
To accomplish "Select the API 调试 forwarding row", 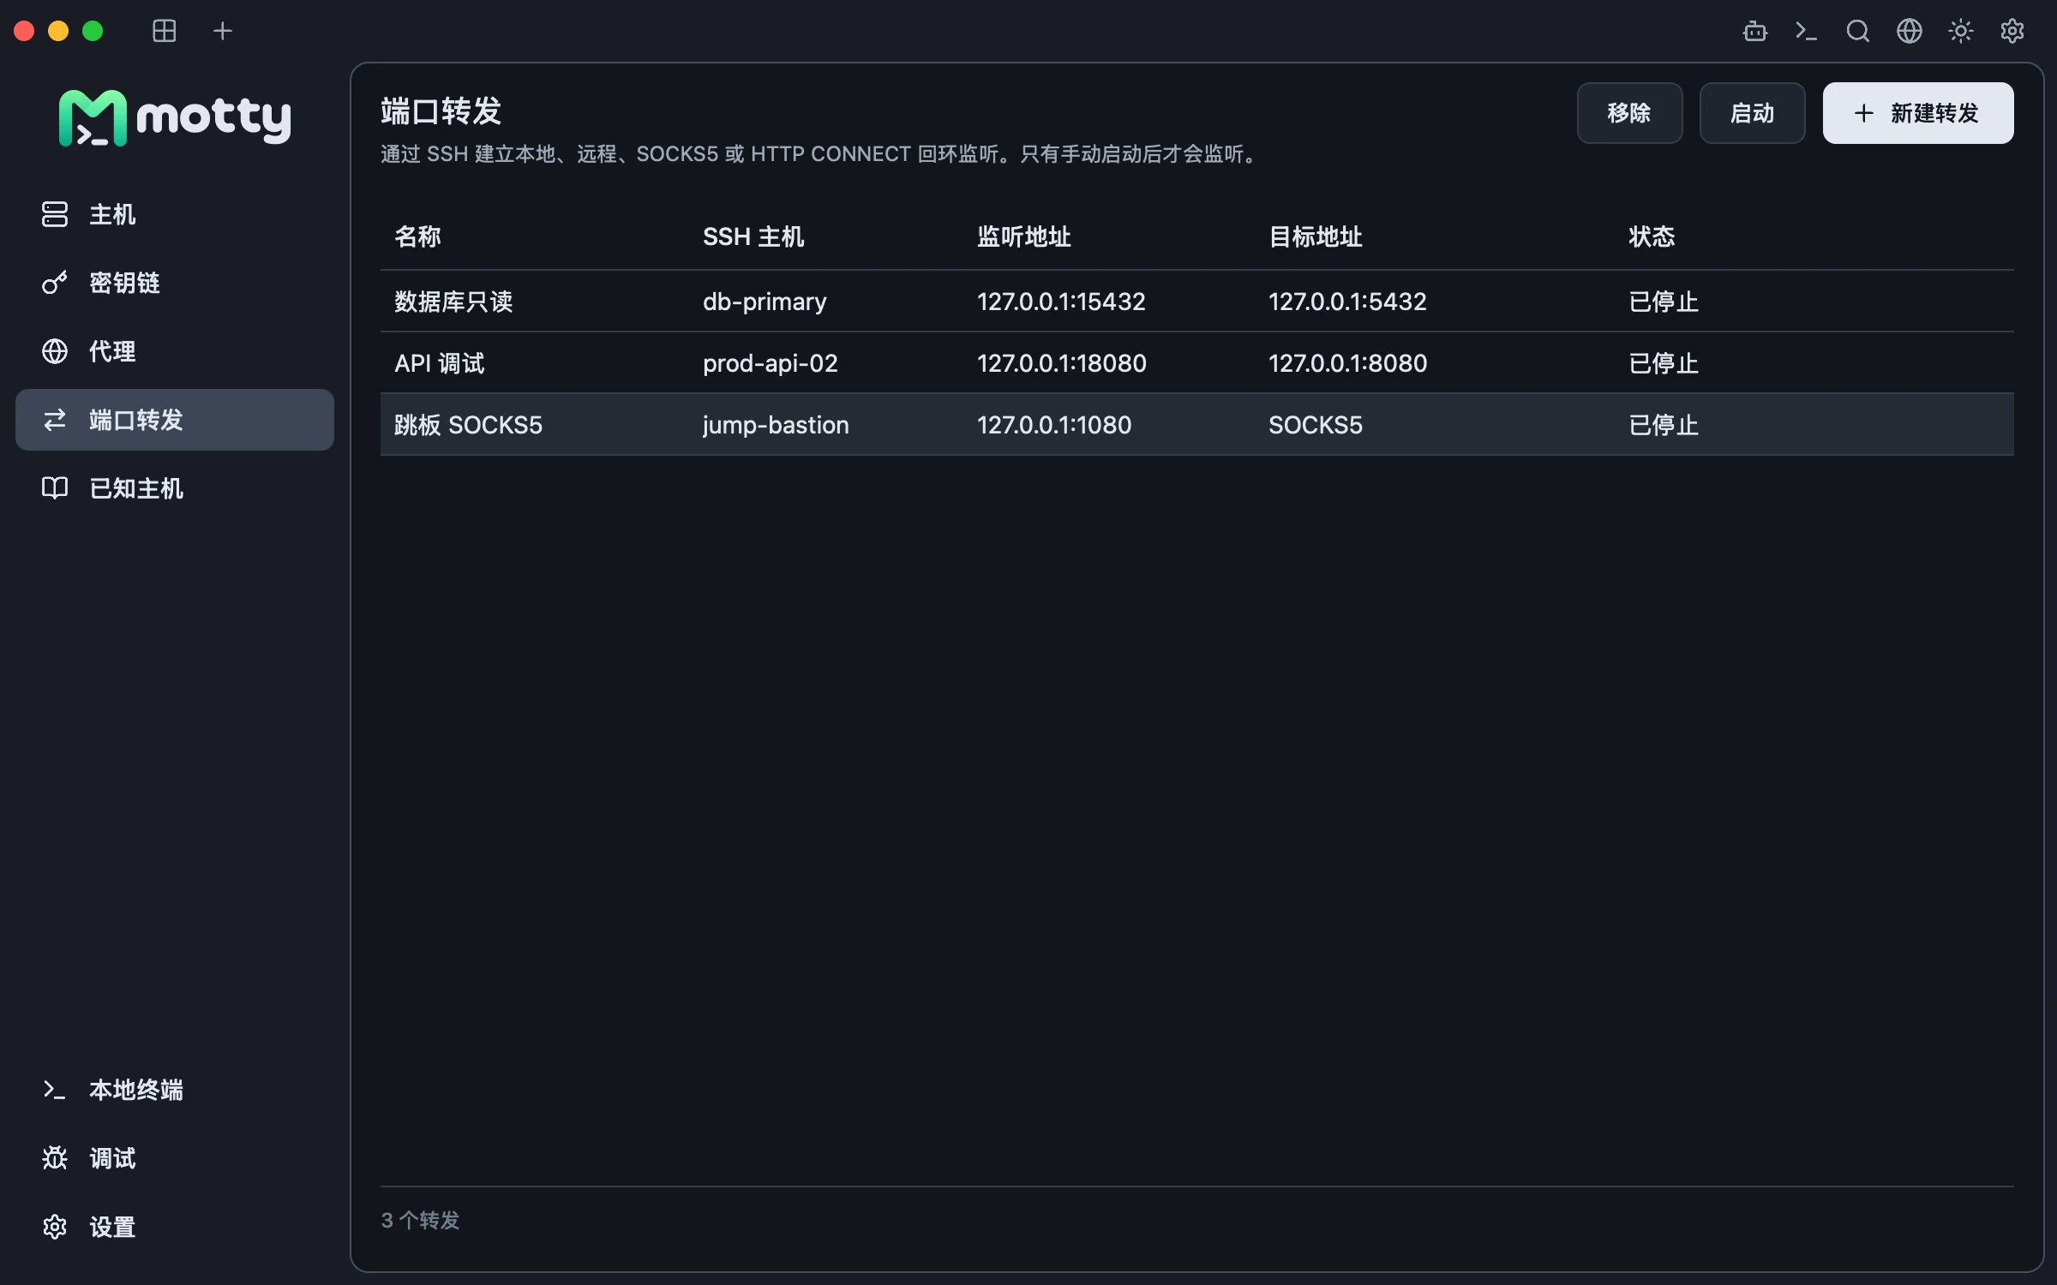I will click(x=1197, y=363).
